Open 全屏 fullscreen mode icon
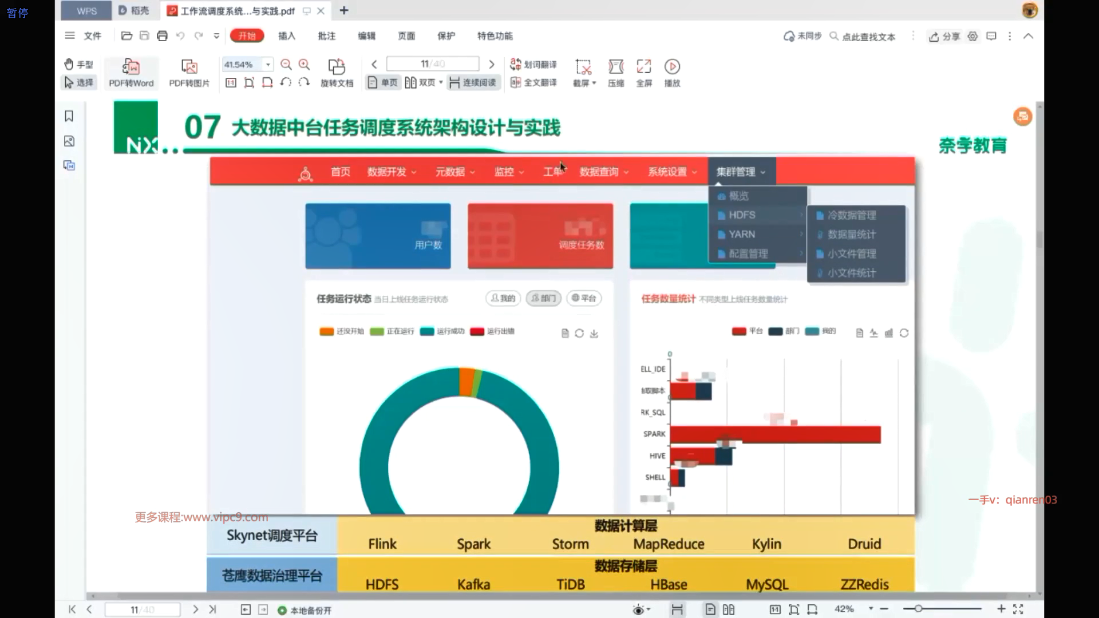1099x618 pixels. pos(644,67)
